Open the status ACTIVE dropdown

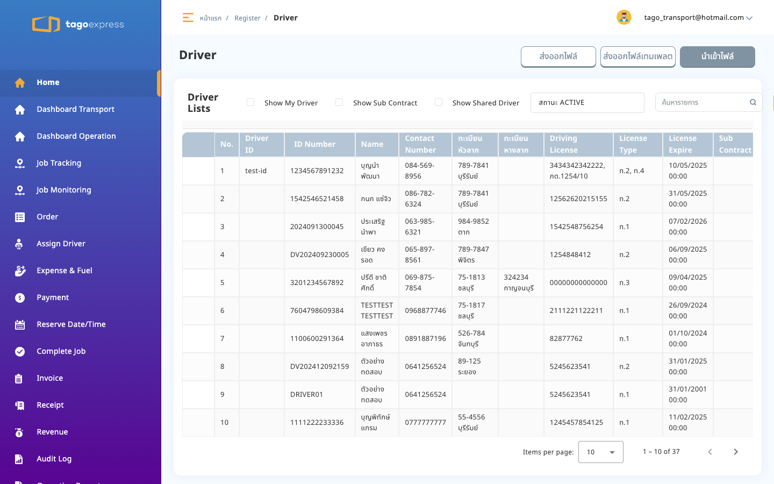(x=587, y=103)
